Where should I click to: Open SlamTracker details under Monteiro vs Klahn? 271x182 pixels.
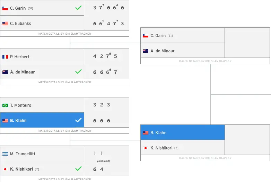click(x=65, y=131)
